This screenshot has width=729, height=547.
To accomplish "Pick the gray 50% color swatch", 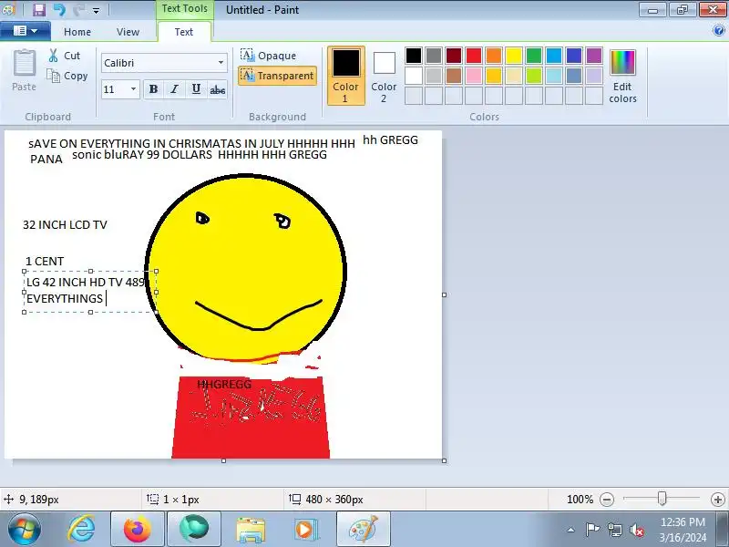I will click(x=434, y=56).
